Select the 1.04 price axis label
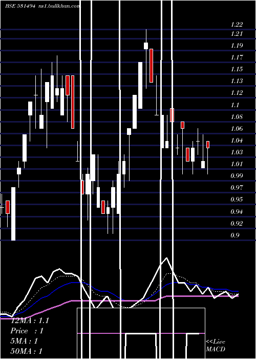 237,141
